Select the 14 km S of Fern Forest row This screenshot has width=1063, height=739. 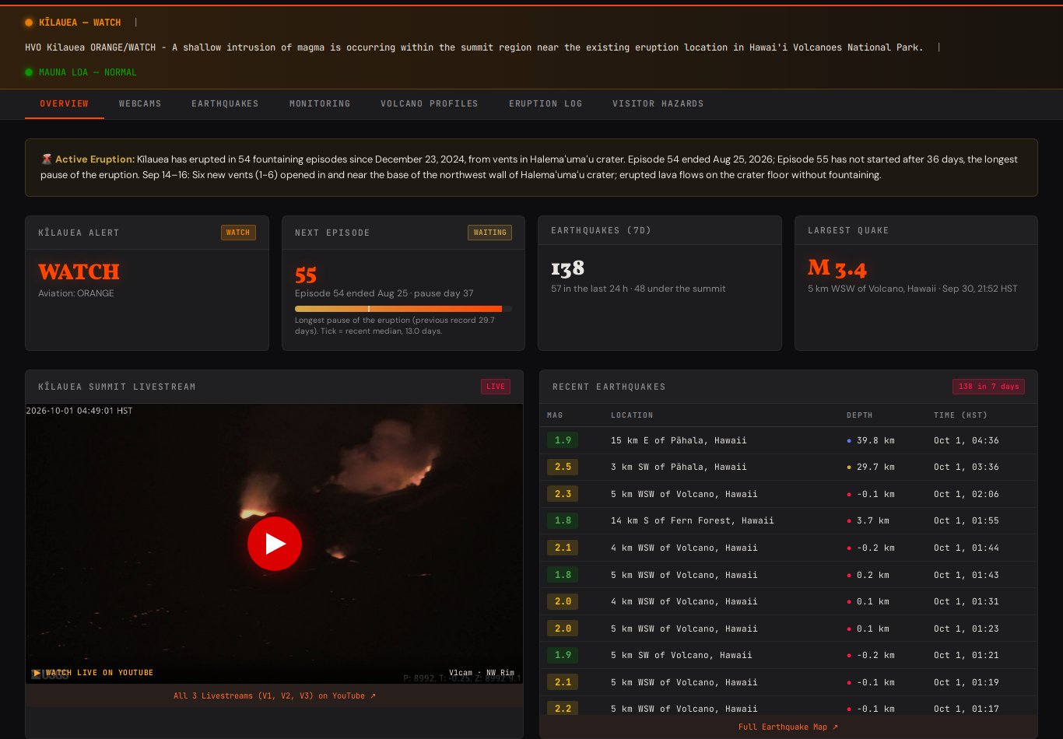788,521
